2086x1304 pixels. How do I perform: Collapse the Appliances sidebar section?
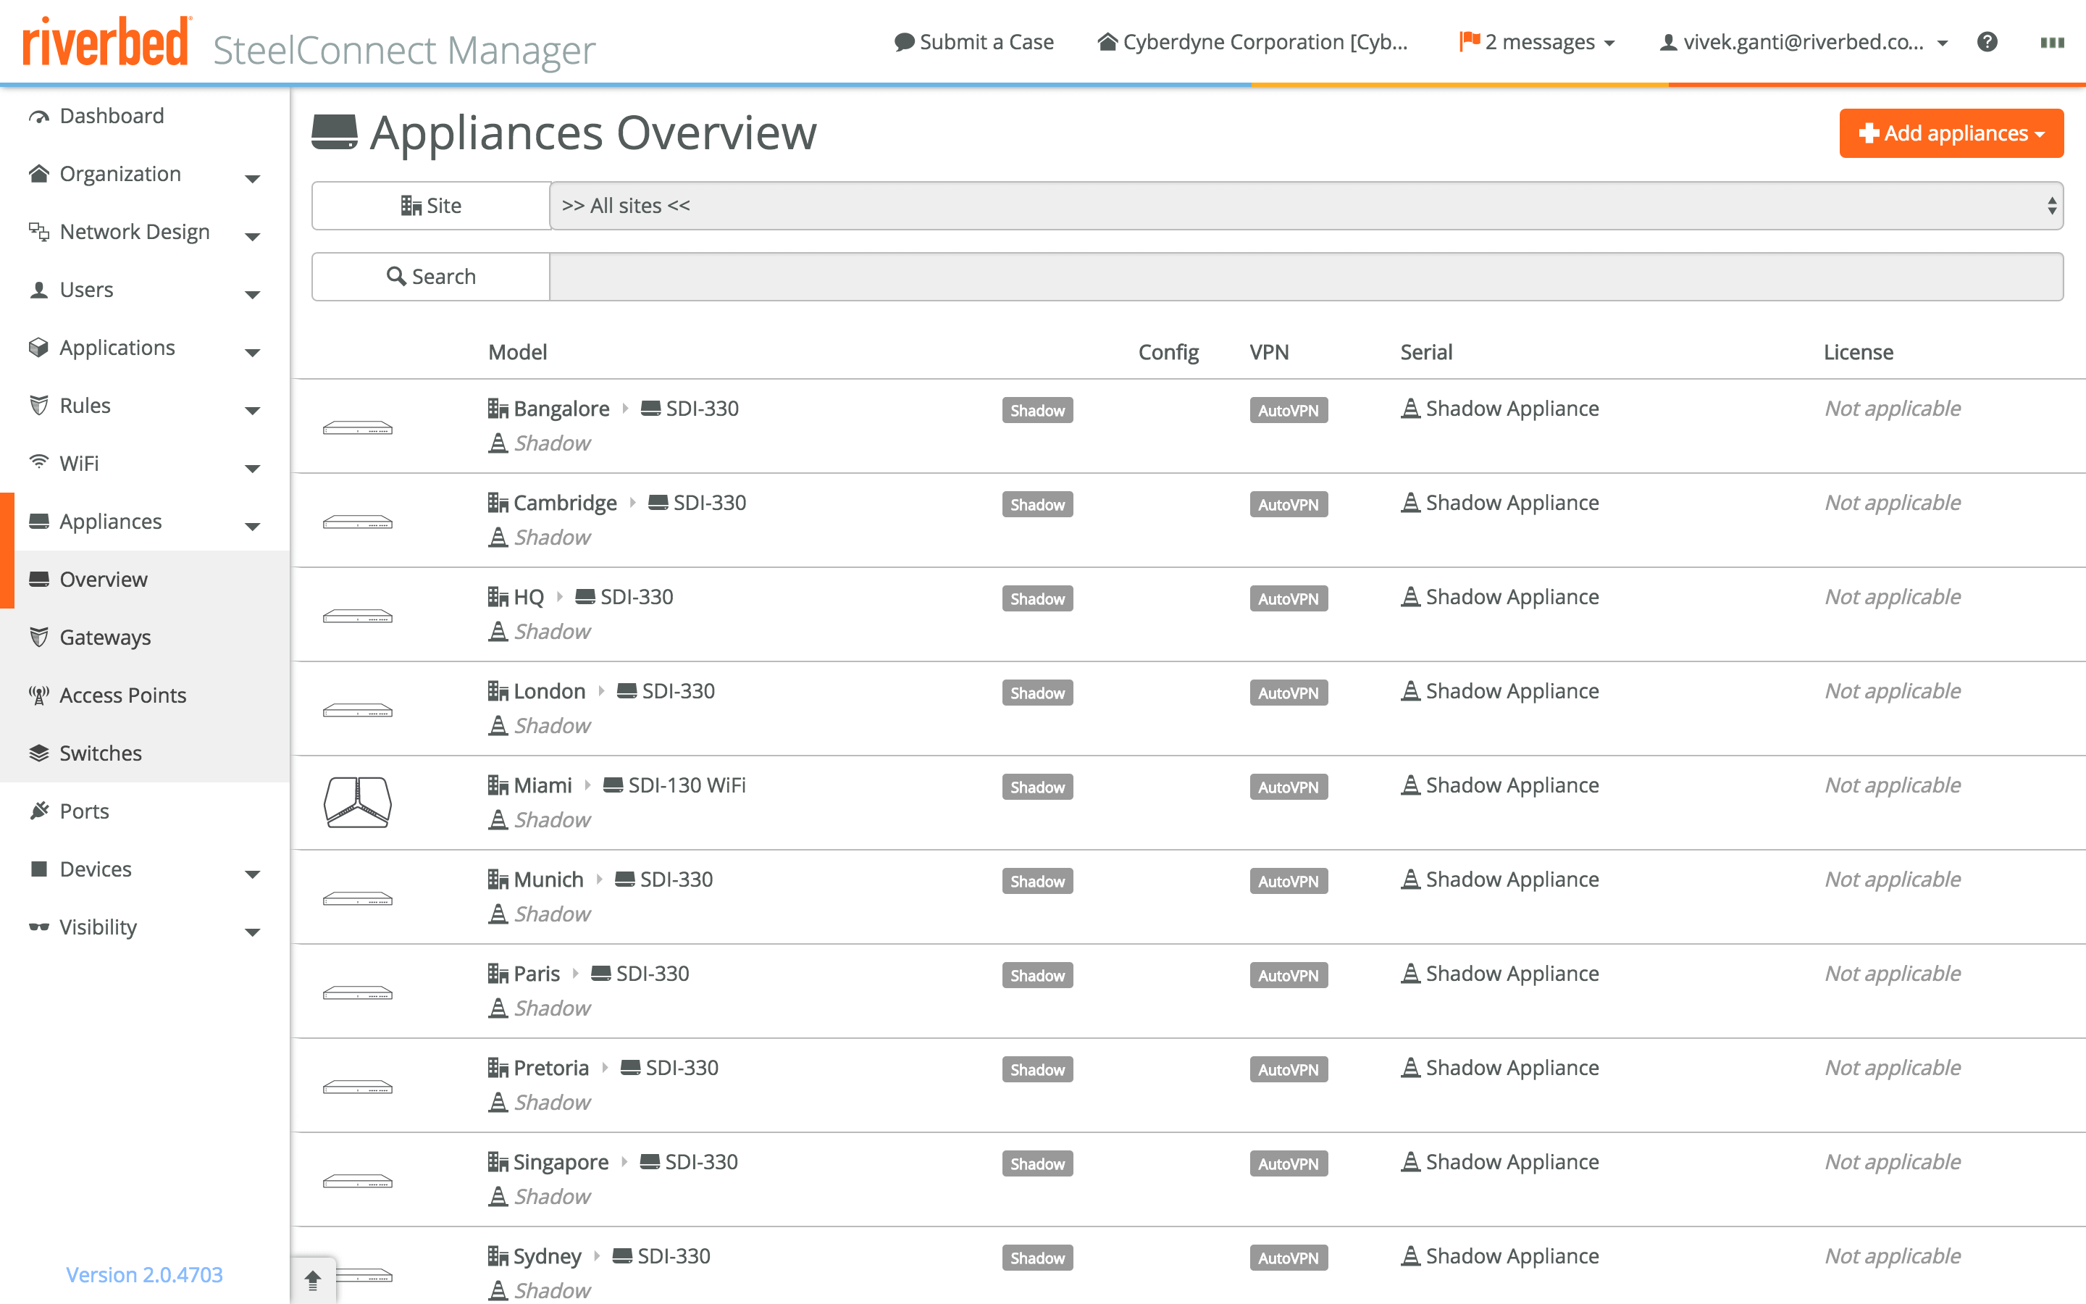pyautogui.click(x=252, y=524)
